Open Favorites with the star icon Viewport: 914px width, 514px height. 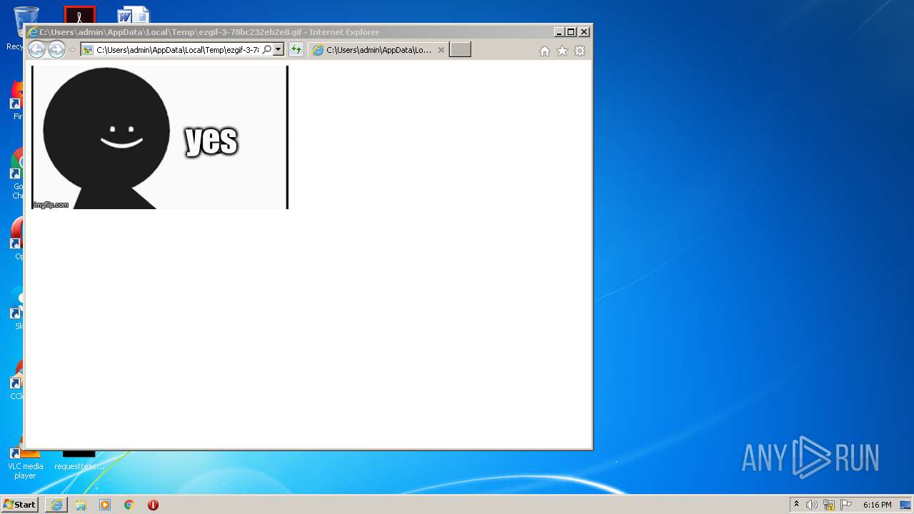point(563,51)
